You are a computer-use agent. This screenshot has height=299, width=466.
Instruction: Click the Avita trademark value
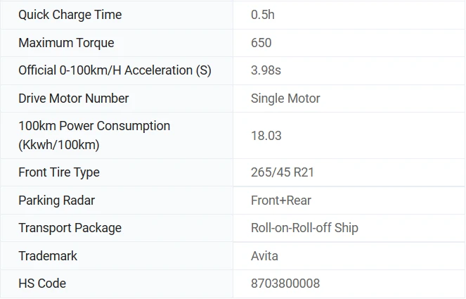(x=264, y=256)
